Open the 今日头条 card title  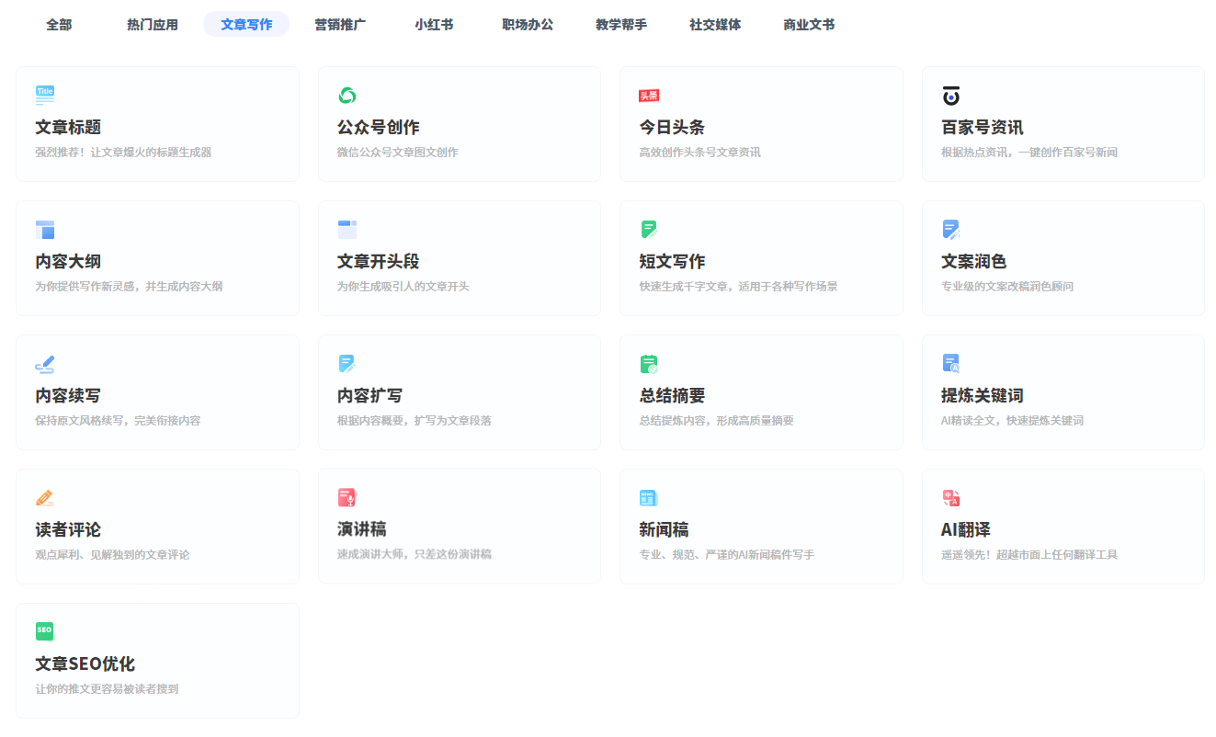(x=672, y=128)
